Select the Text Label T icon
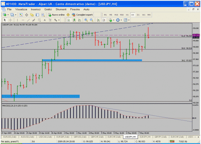Viewport: 201px width, 144px height. [x=50, y=20]
